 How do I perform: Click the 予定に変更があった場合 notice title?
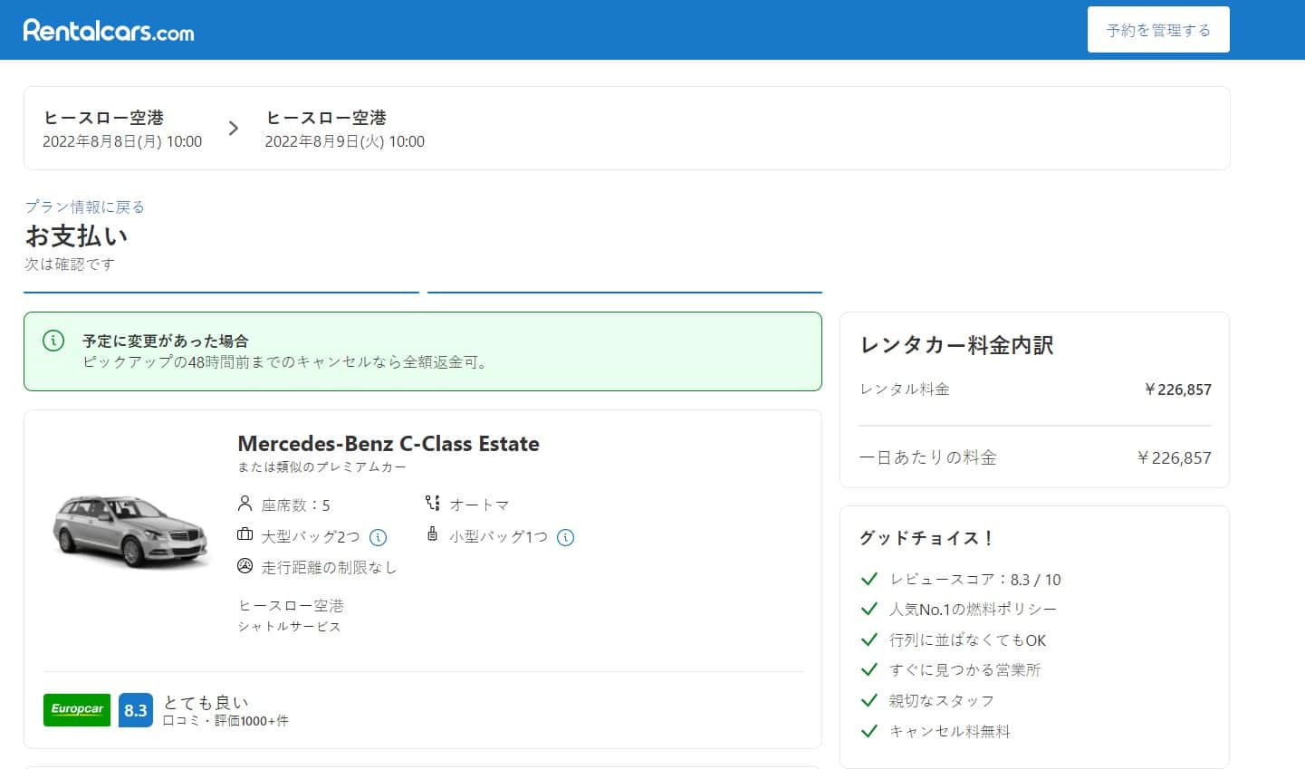[x=166, y=341]
